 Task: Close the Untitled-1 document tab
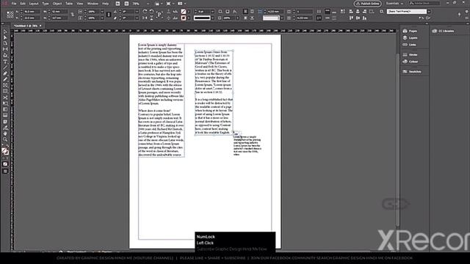(40, 26)
